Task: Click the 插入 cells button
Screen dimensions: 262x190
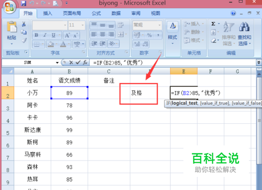Action: [194, 24]
